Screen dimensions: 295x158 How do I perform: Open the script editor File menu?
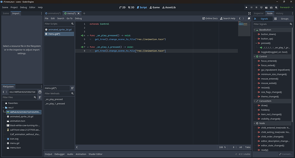[47, 18]
